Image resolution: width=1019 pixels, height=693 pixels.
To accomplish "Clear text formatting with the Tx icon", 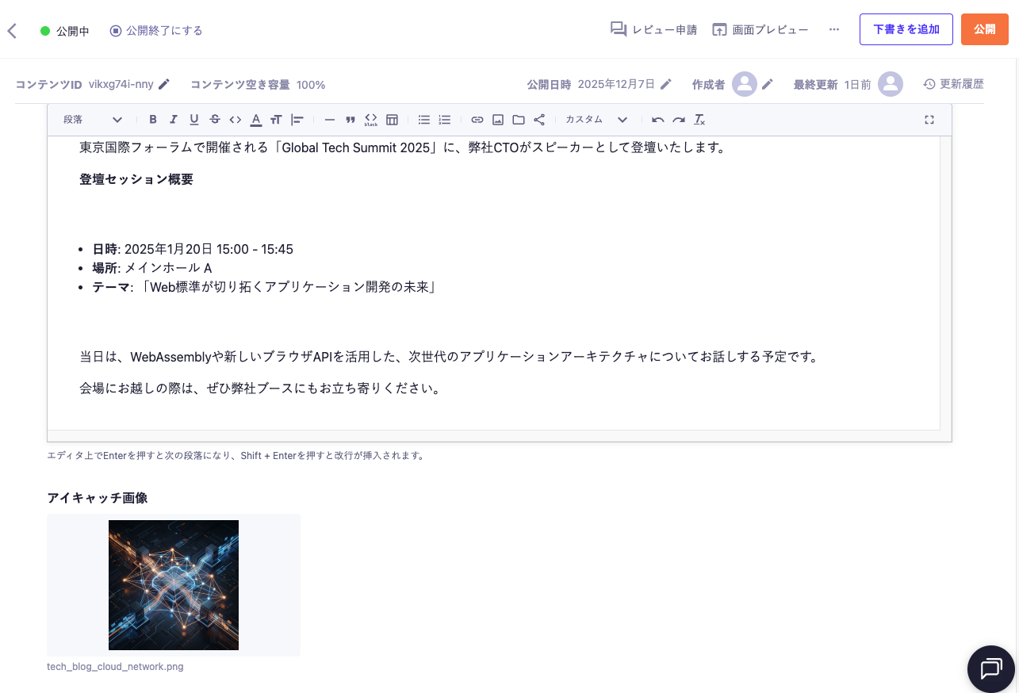I will pos(699,120).
